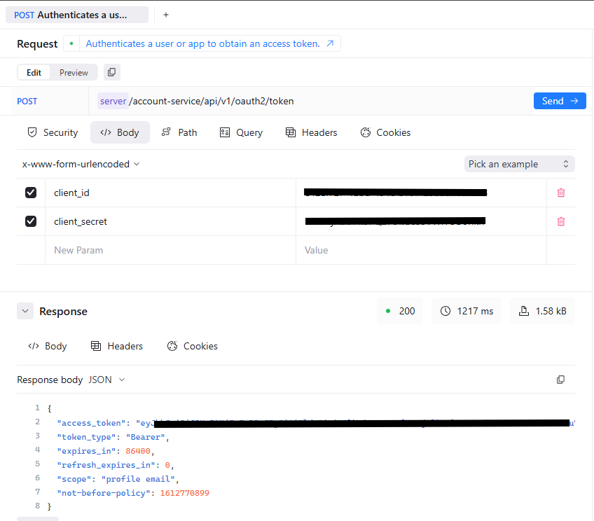Delete the client_id parameter with trash icon
Image resolution: width=594 pixels, height=521 pixels.
[x=561, y=193]
